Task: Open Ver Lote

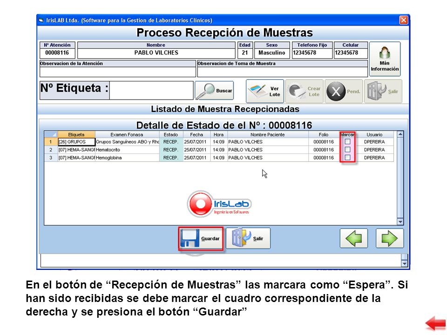Action: click(265, 91)
